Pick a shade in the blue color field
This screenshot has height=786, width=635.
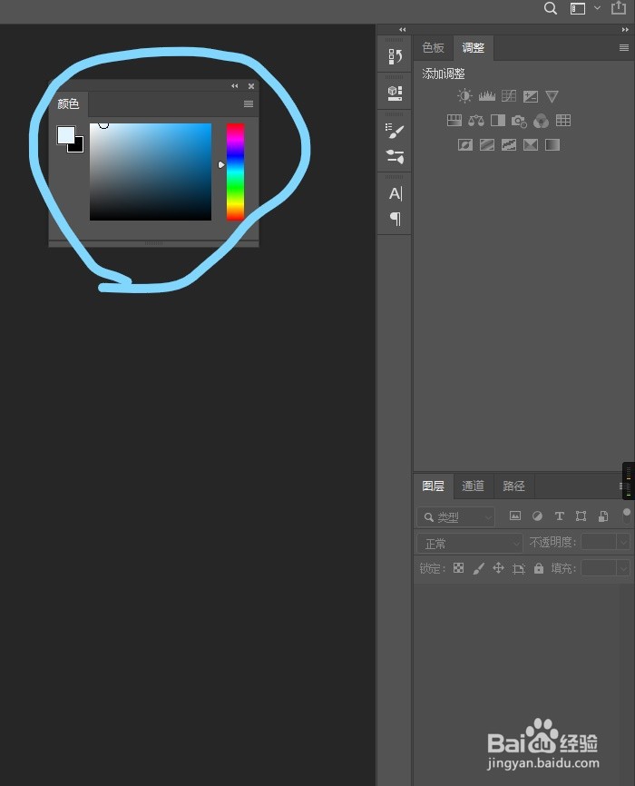[151, 172]
